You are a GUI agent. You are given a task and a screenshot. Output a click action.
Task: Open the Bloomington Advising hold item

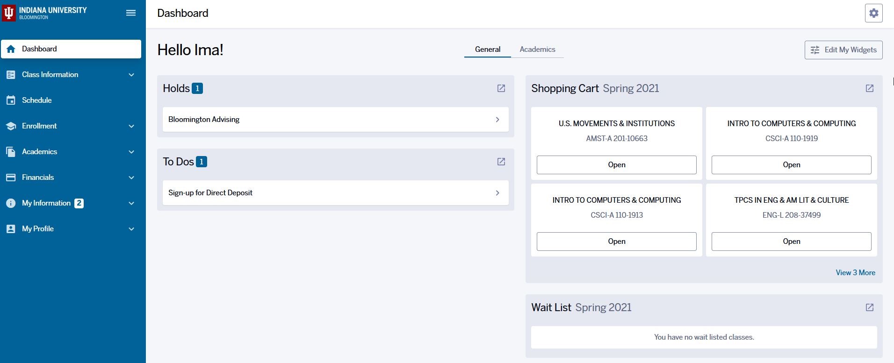click(x=335, y=120)
